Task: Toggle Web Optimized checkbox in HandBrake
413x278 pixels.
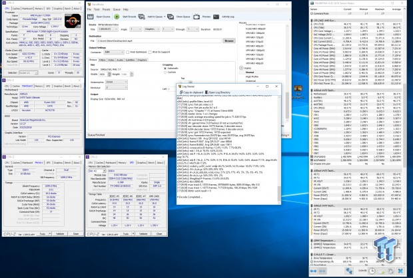Action: [128, 52]
